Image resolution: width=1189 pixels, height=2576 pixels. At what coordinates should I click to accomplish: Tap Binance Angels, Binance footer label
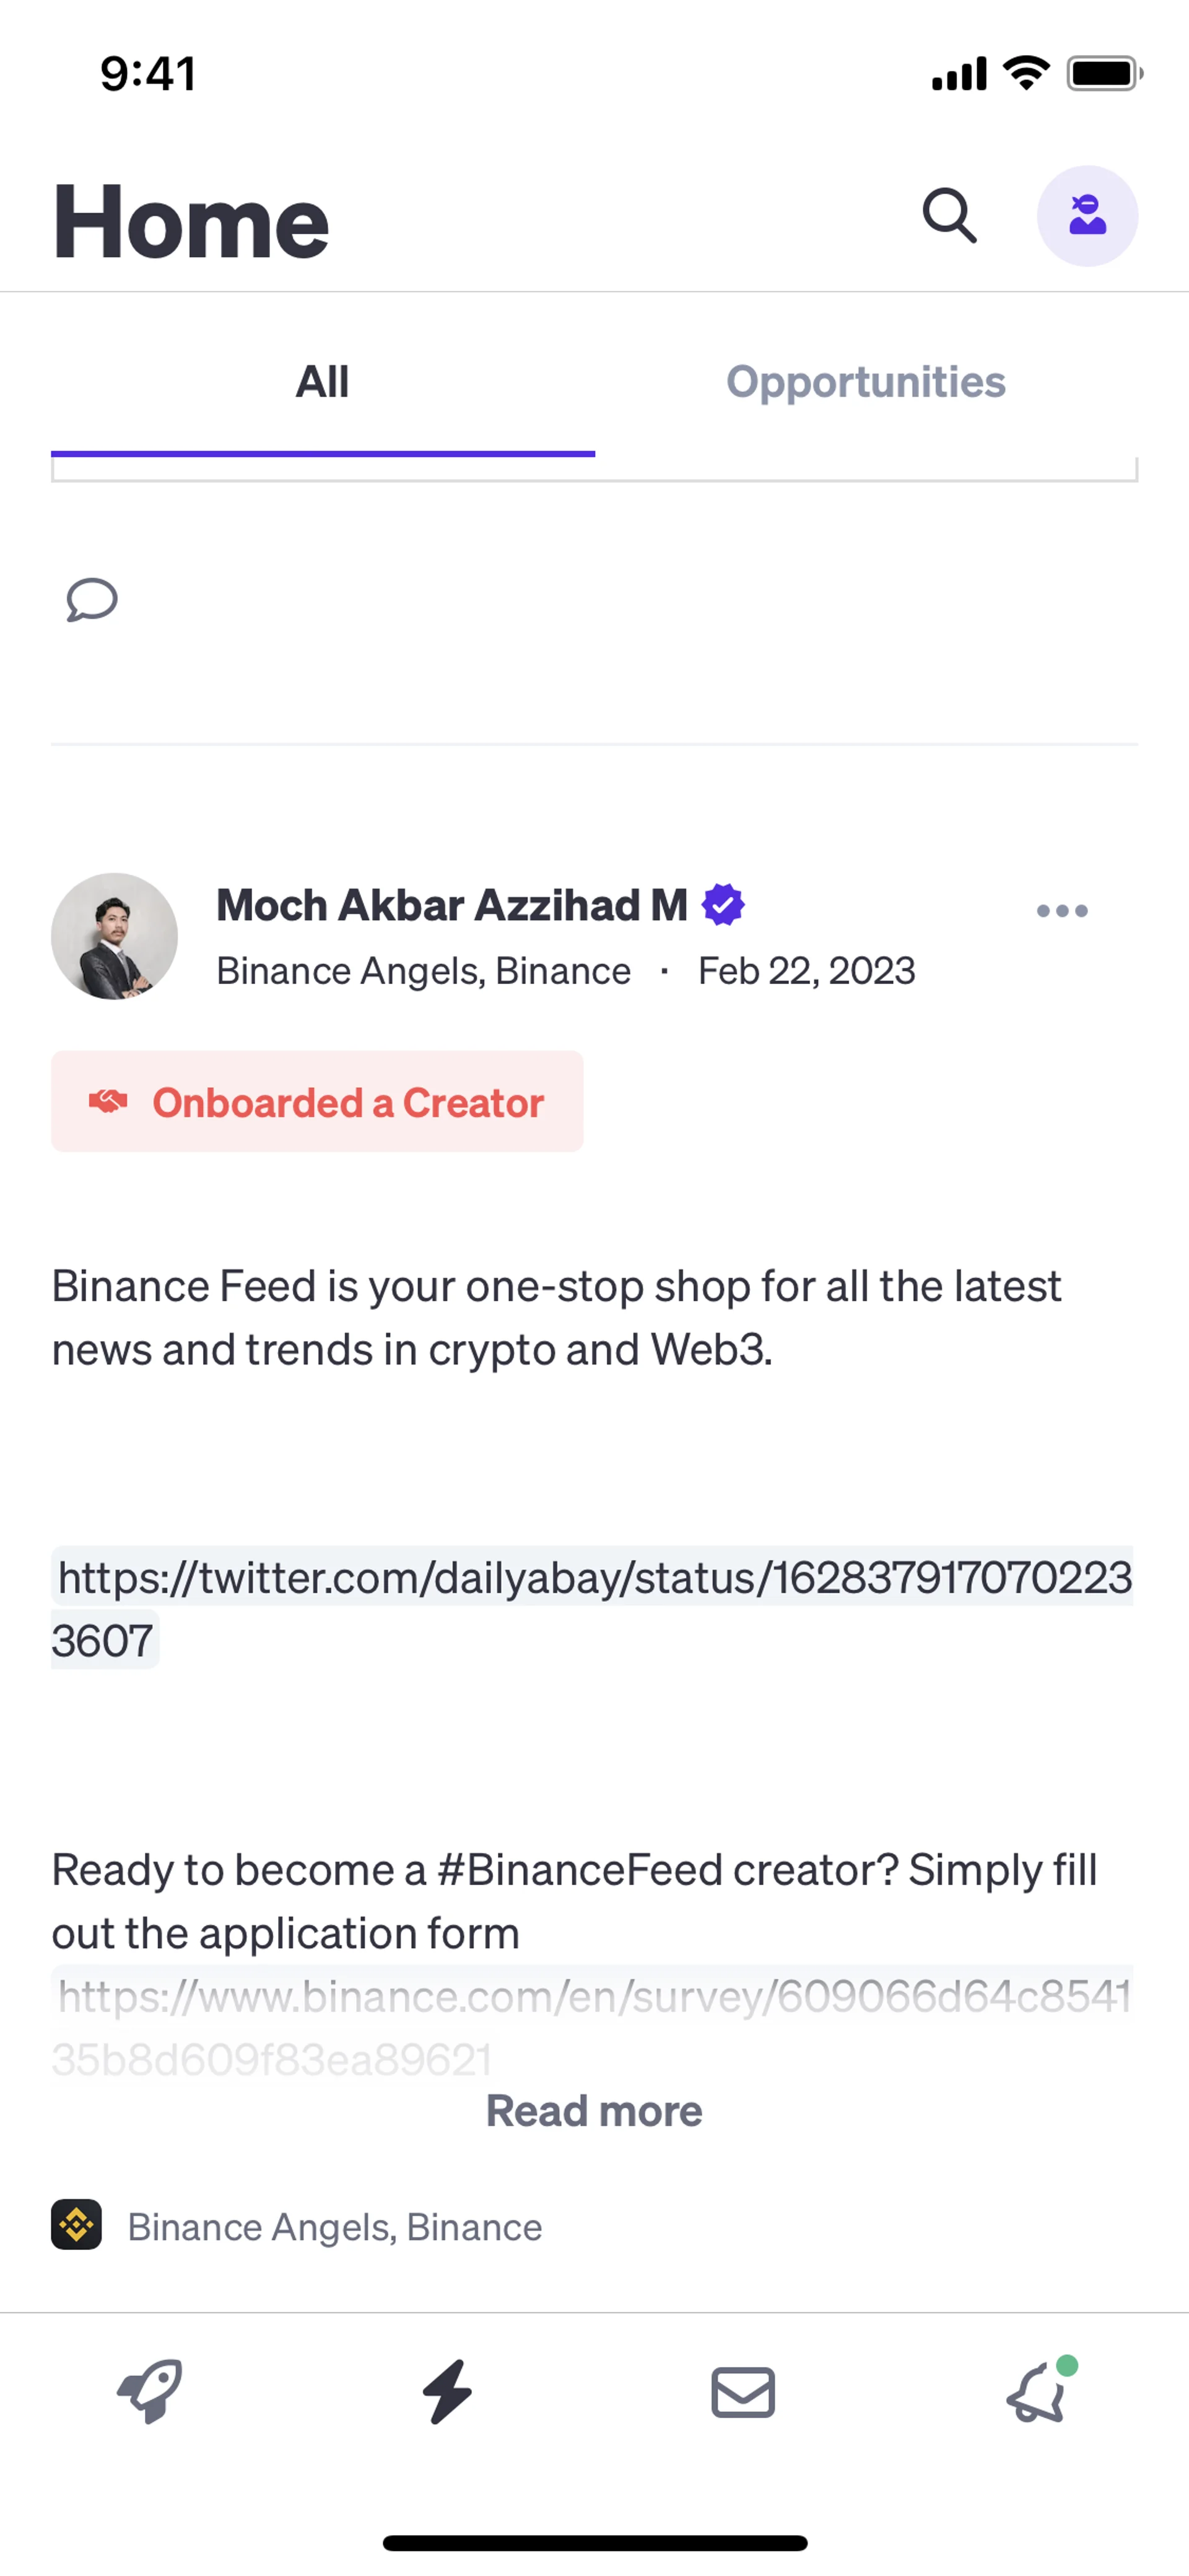(335, 2227)
